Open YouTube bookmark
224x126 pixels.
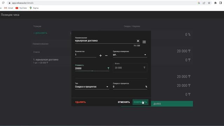(x=21, y=8)
